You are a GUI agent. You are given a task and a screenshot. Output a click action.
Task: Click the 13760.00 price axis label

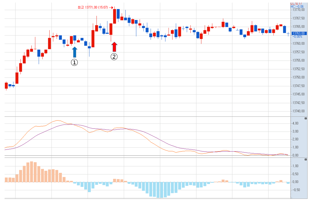point(298,43)
